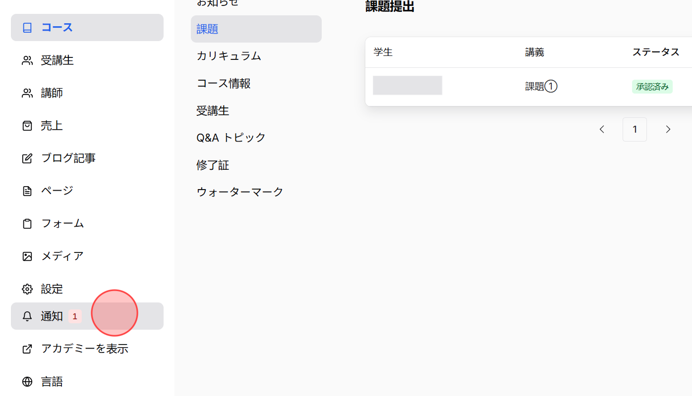Select page 1 in pagination
Screen dimensions: 692x396
[x=634, y=129]
